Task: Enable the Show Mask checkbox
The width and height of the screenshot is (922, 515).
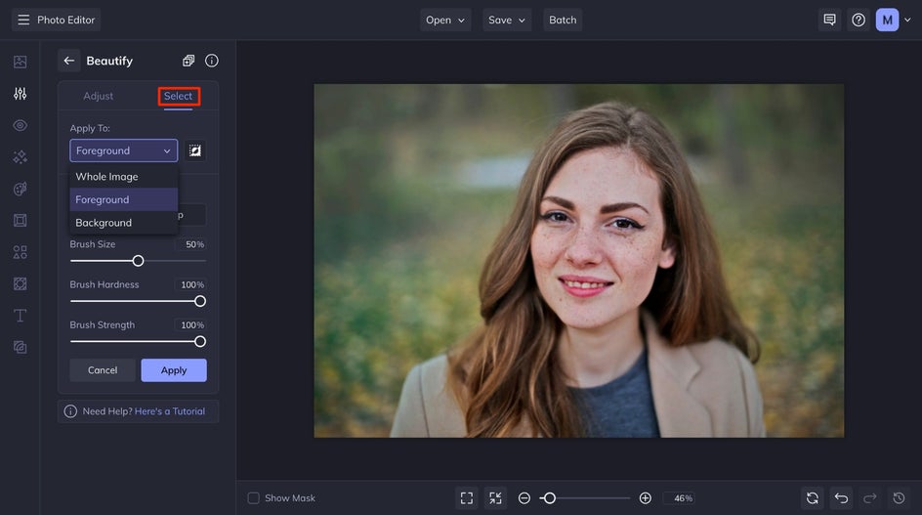Action: click(253, 498)
